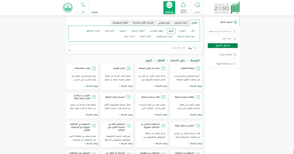Choose the خدمات عامة filter
This screenshot has height=154, width=294.
pyautogui.click(x=129, y=37)
